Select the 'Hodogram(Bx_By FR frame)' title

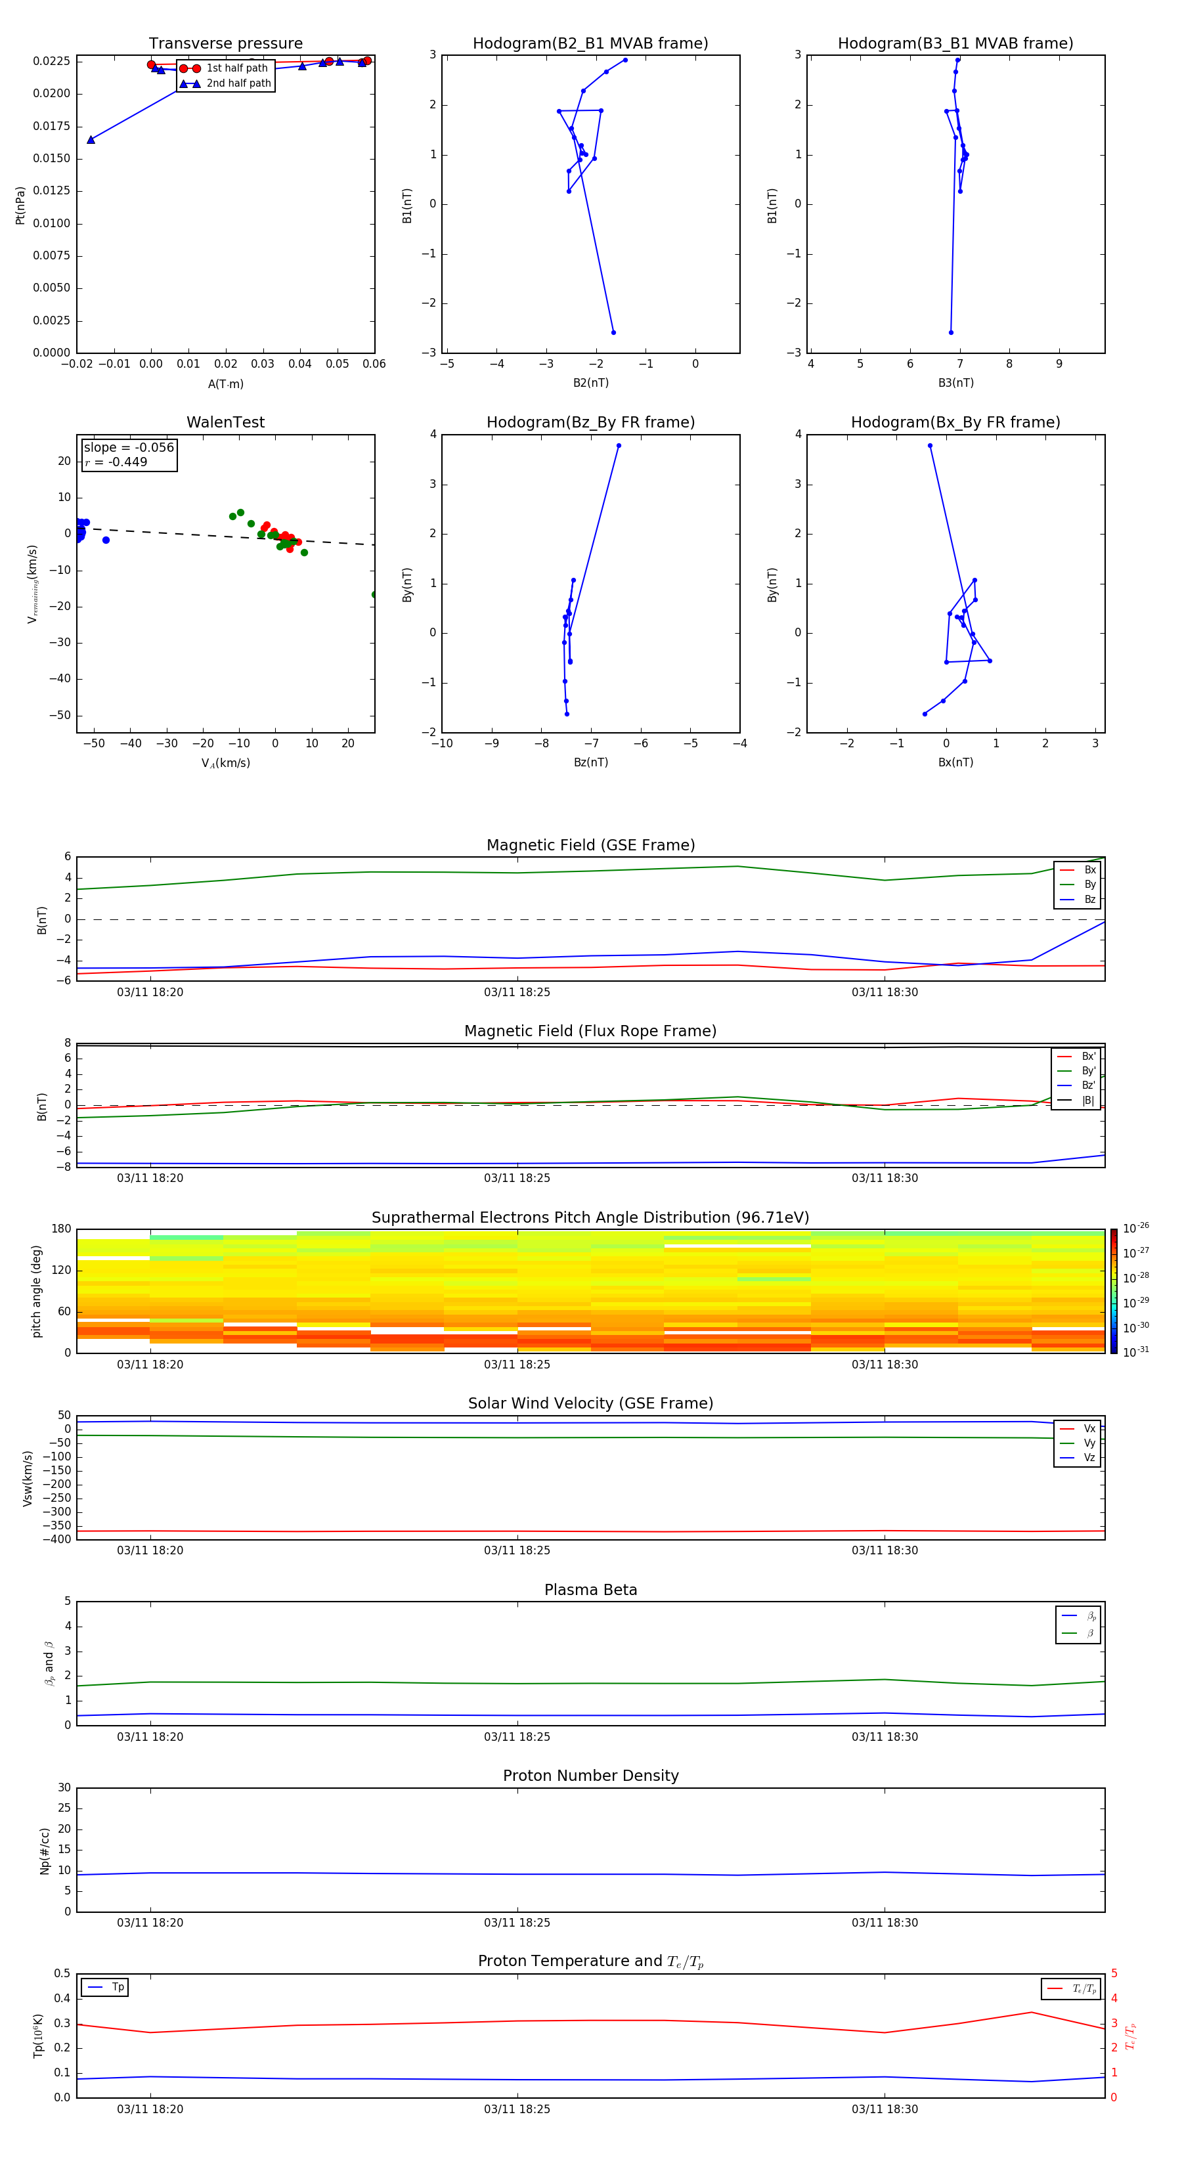(955, 422)
